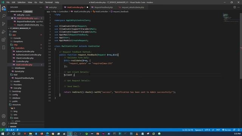Viewport: 242px width, 136px height.
Task: Click Controllers in the breadcrumb
Action: 64,12
